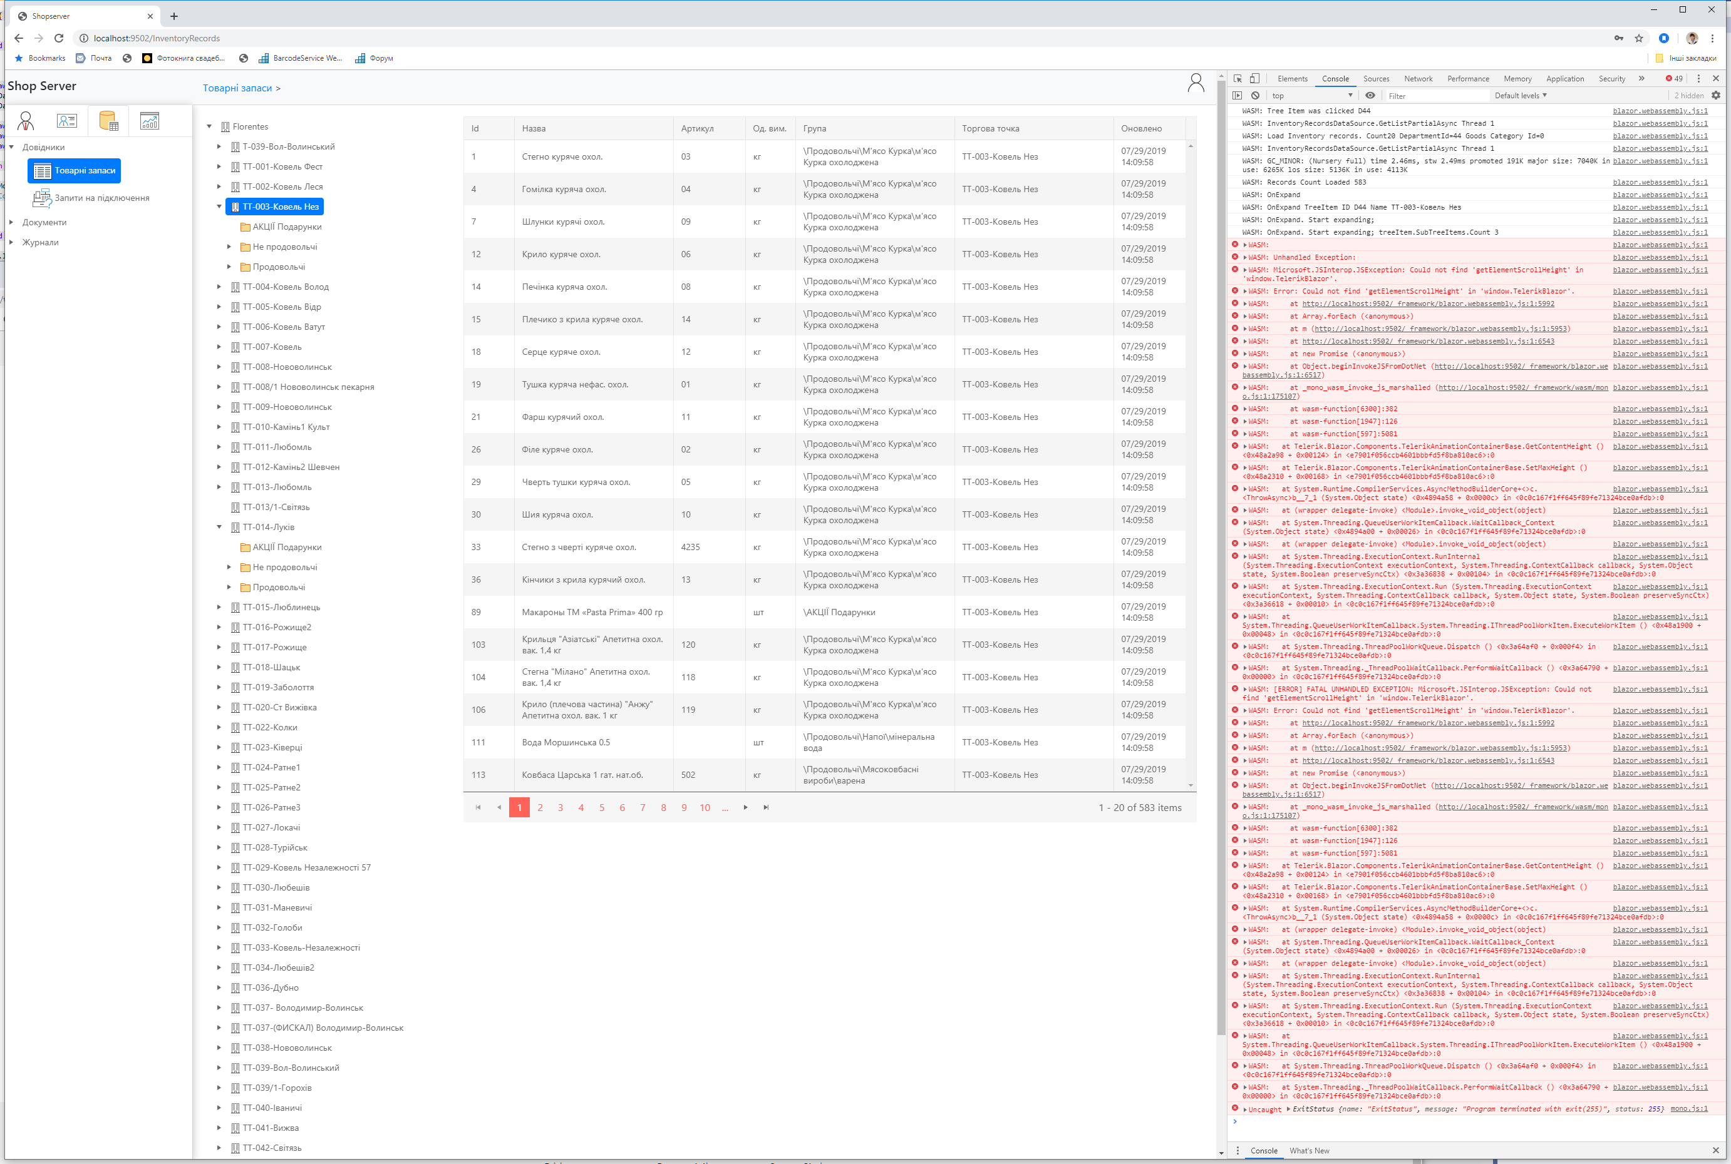Expand the Документи sidebar section
The image size is (1731, 1164).
pos(11,222)
